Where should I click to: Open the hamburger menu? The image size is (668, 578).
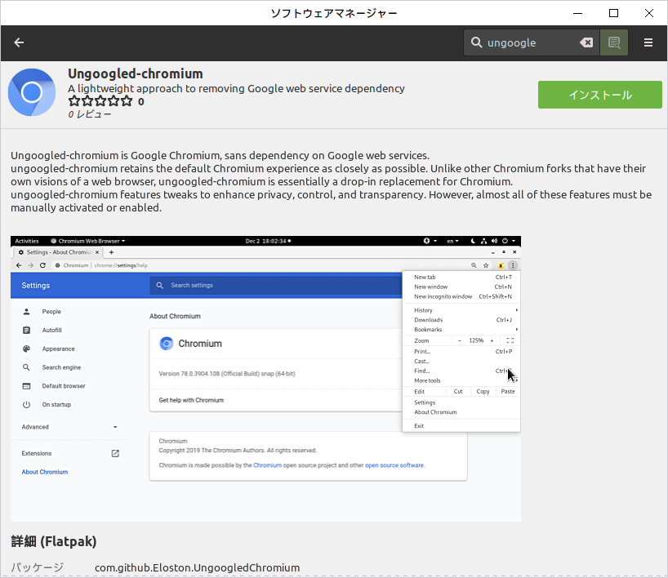(x=648, y=42)
